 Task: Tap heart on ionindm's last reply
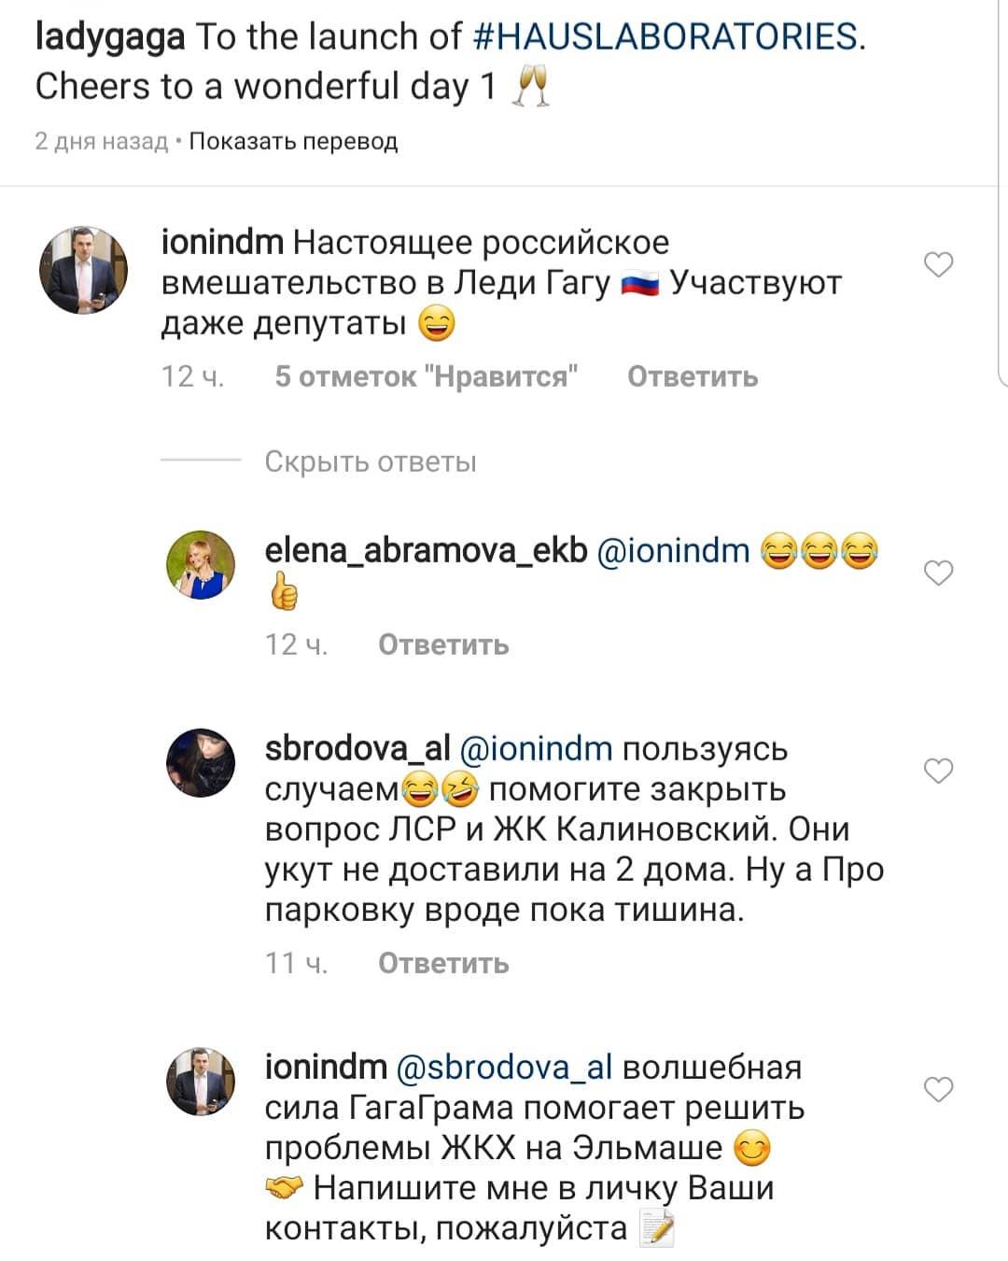938,1089
